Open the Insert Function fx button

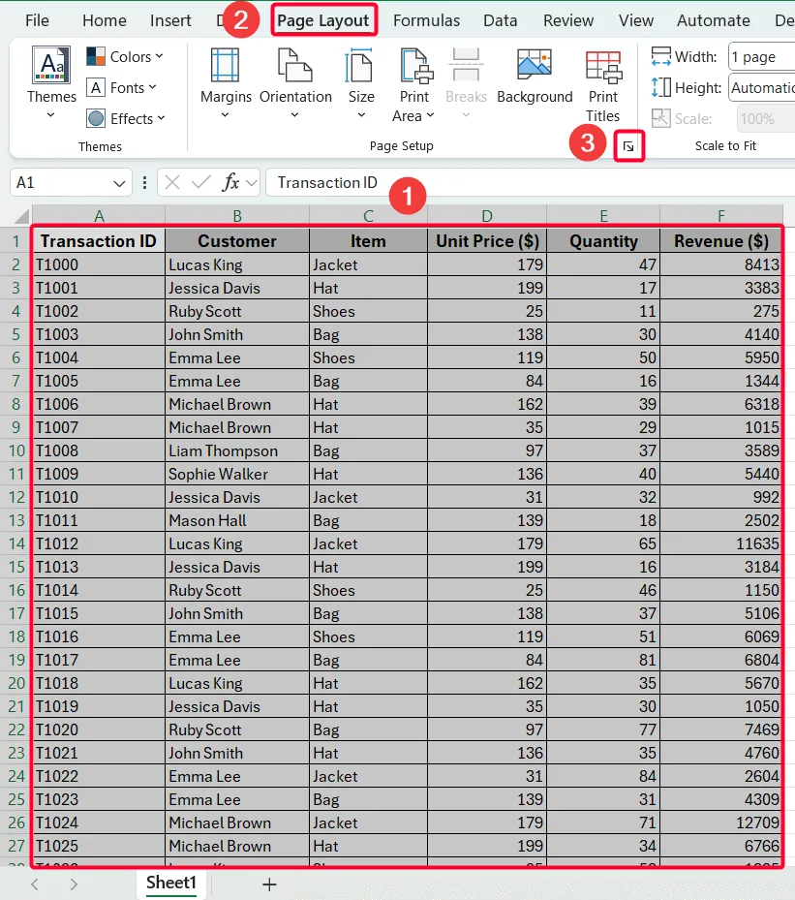coord(230,183)
